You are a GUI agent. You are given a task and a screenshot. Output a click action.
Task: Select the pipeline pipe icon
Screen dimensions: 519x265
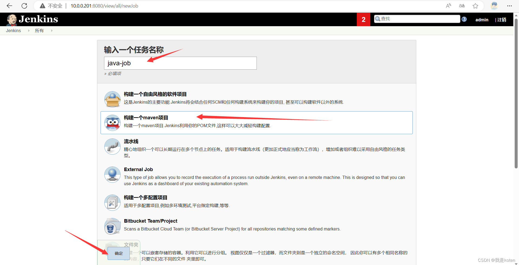112,147
